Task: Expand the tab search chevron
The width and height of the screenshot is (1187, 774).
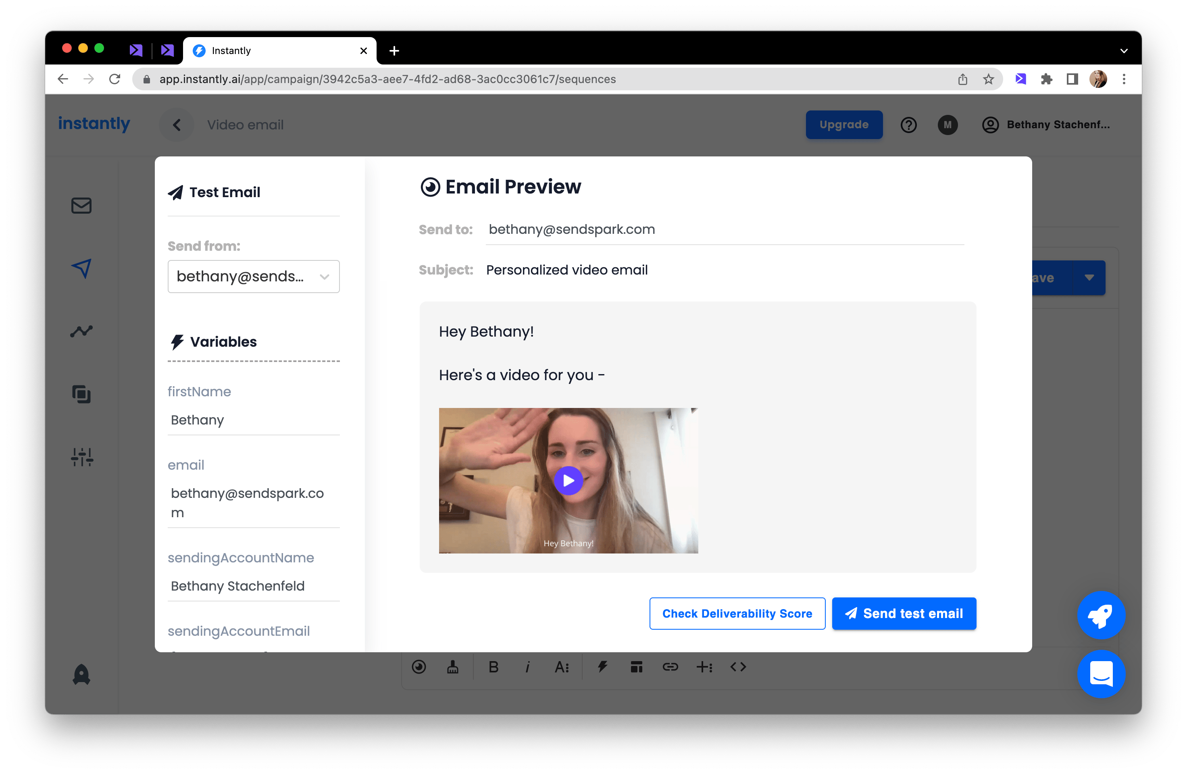Action: coord(1124,50)
